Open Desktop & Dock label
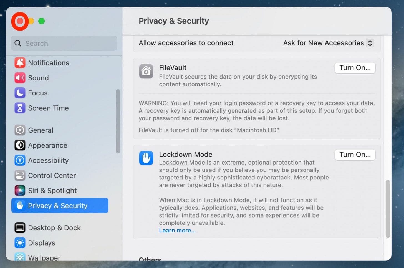 coord(54,228)
